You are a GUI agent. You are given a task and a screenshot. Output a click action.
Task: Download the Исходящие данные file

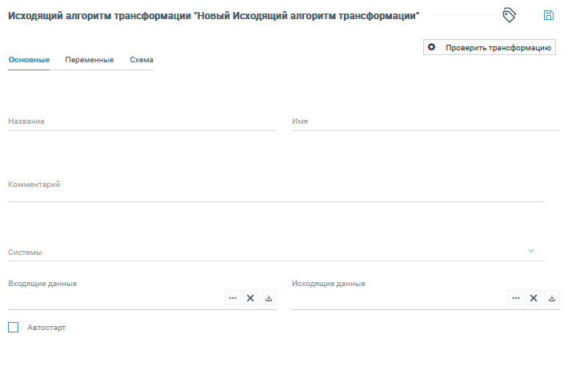[553, 298]
